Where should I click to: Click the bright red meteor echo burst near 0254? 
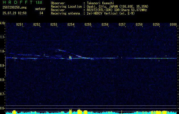click(x=70, y=58)
